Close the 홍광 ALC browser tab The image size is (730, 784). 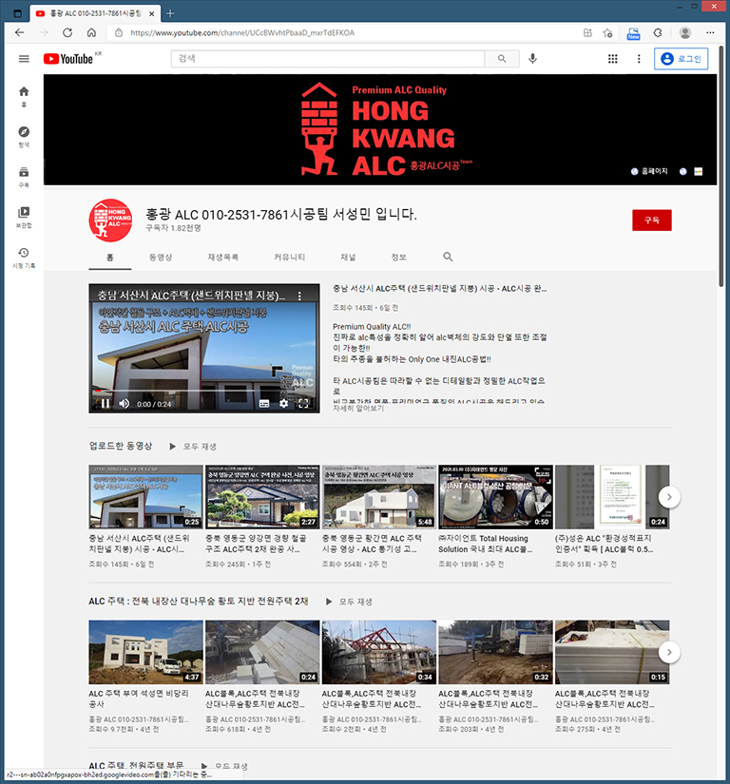click(x=151, y=14)
